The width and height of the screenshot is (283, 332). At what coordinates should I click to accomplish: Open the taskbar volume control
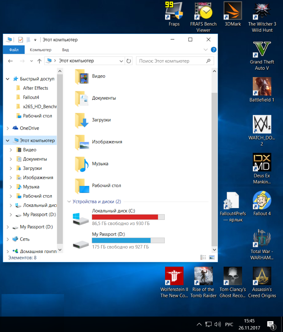coord(217,324)
